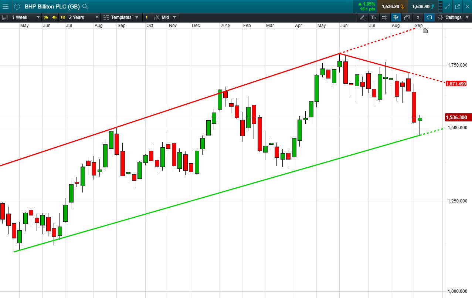
Task: Pop out the chart into a new window
Action: click(457, 6)
